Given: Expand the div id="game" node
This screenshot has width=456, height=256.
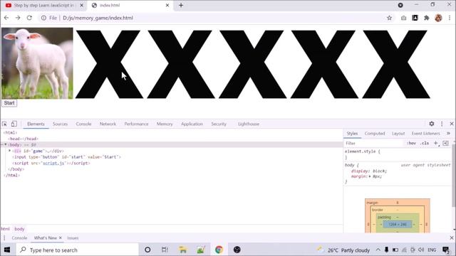Looking at the screenshot, I should click(x=9, y=151).
